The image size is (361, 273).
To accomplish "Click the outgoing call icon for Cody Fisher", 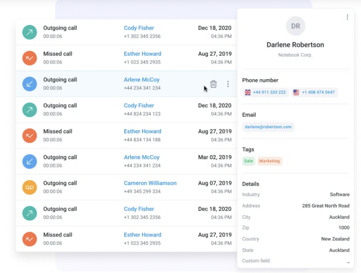I will tap(29, 32).
